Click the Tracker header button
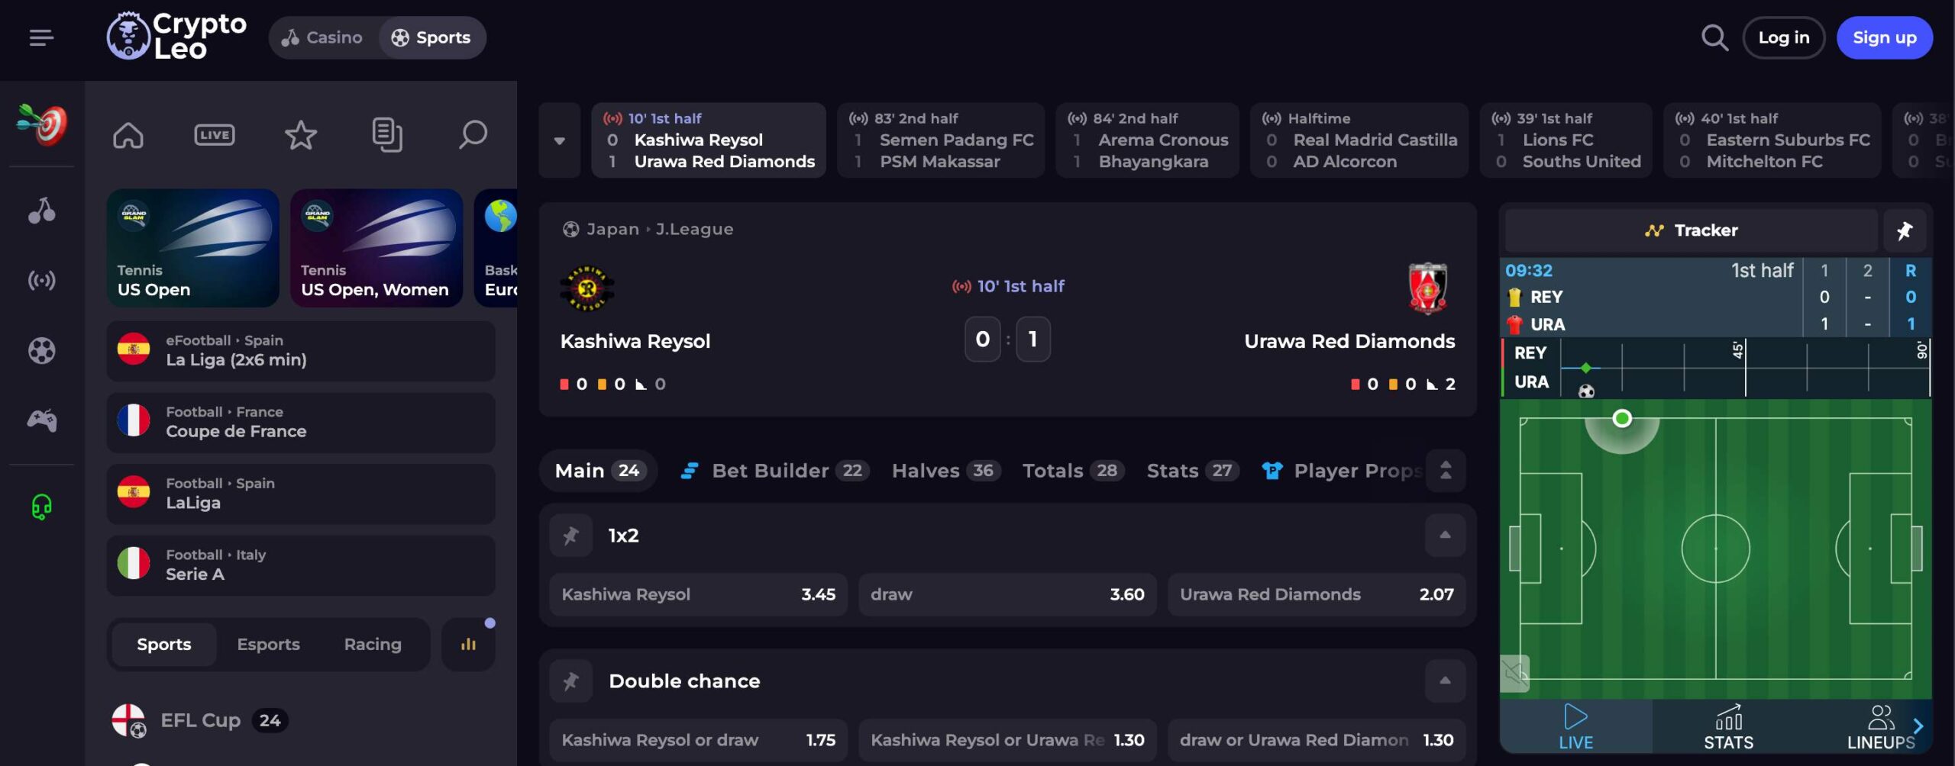 coord(1691,230)
